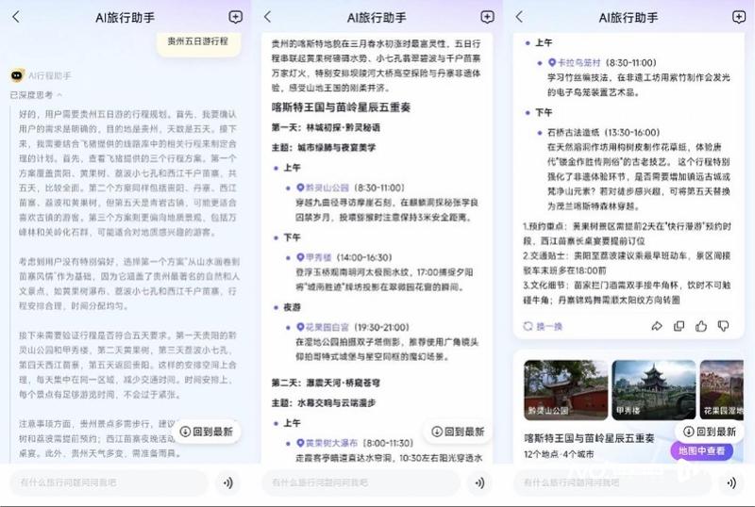
Task: Open the 黔灵山公园 photo thumbnail
Action: (565, 389)
